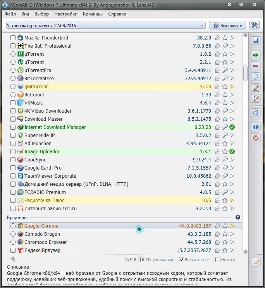Click green checkmark for Internet Download Manager
Viewport: 265px width, 288px height.
pos(232,127)
